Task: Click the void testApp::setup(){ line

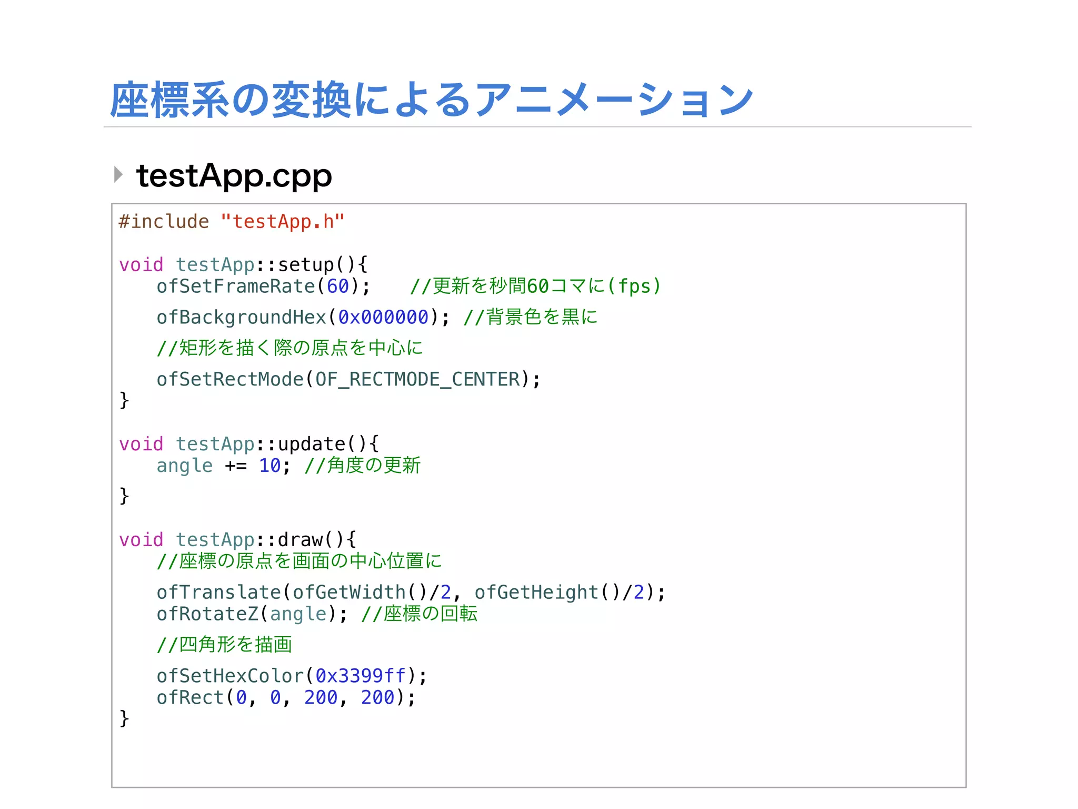Action: (x=243, y=264)
